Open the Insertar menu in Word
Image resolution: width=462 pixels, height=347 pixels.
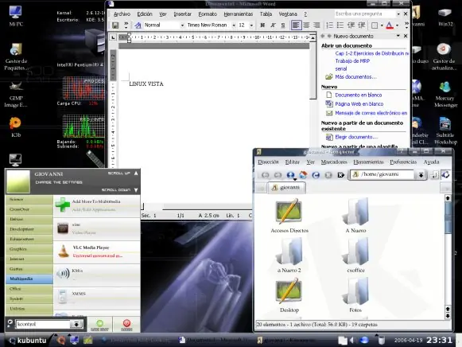coord(182,14)
